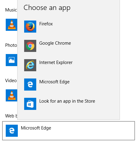
Task: Select the Microsoft Edge icon in popup list
Action: coord(30,85)
